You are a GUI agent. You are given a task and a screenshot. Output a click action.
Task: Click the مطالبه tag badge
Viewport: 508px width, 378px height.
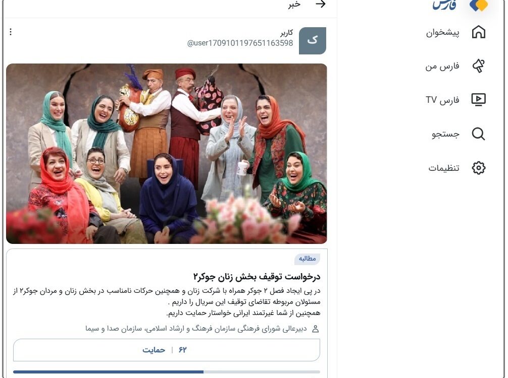(307, 259)
